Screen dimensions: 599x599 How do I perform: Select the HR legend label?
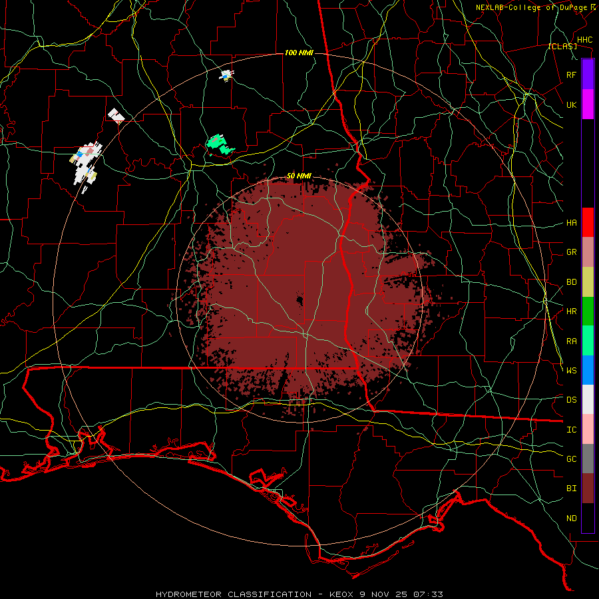coord(571,311)
